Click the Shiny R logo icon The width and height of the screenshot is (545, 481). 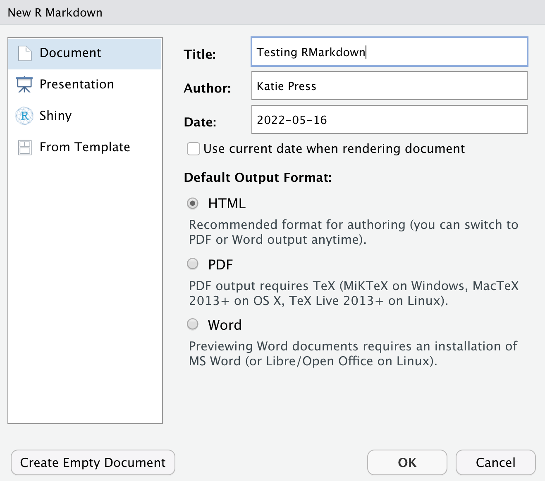coord(24,116)
